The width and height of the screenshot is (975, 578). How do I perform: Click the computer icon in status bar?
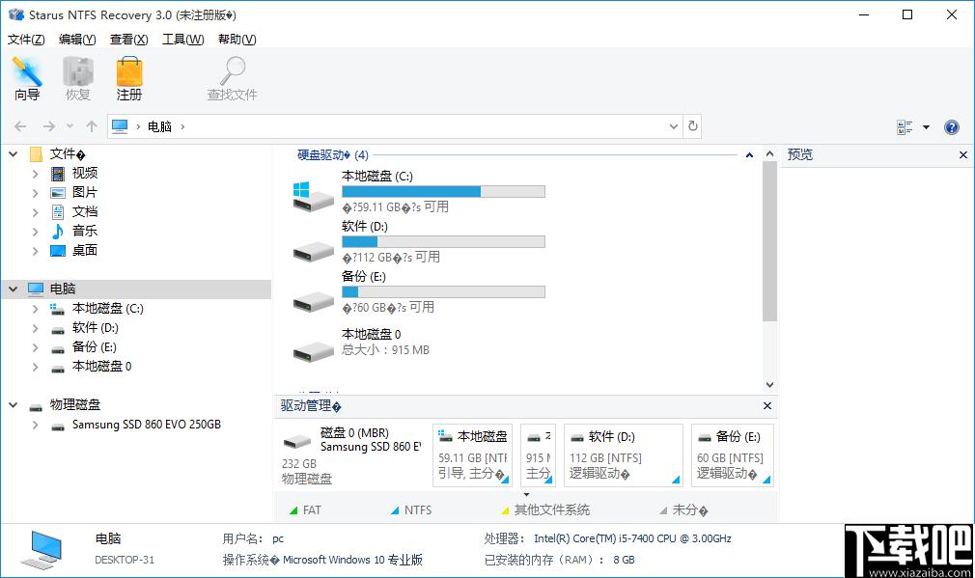coord(42,549)
